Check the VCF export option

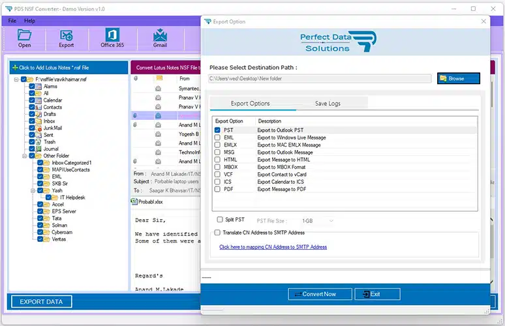tap(217, 175)
